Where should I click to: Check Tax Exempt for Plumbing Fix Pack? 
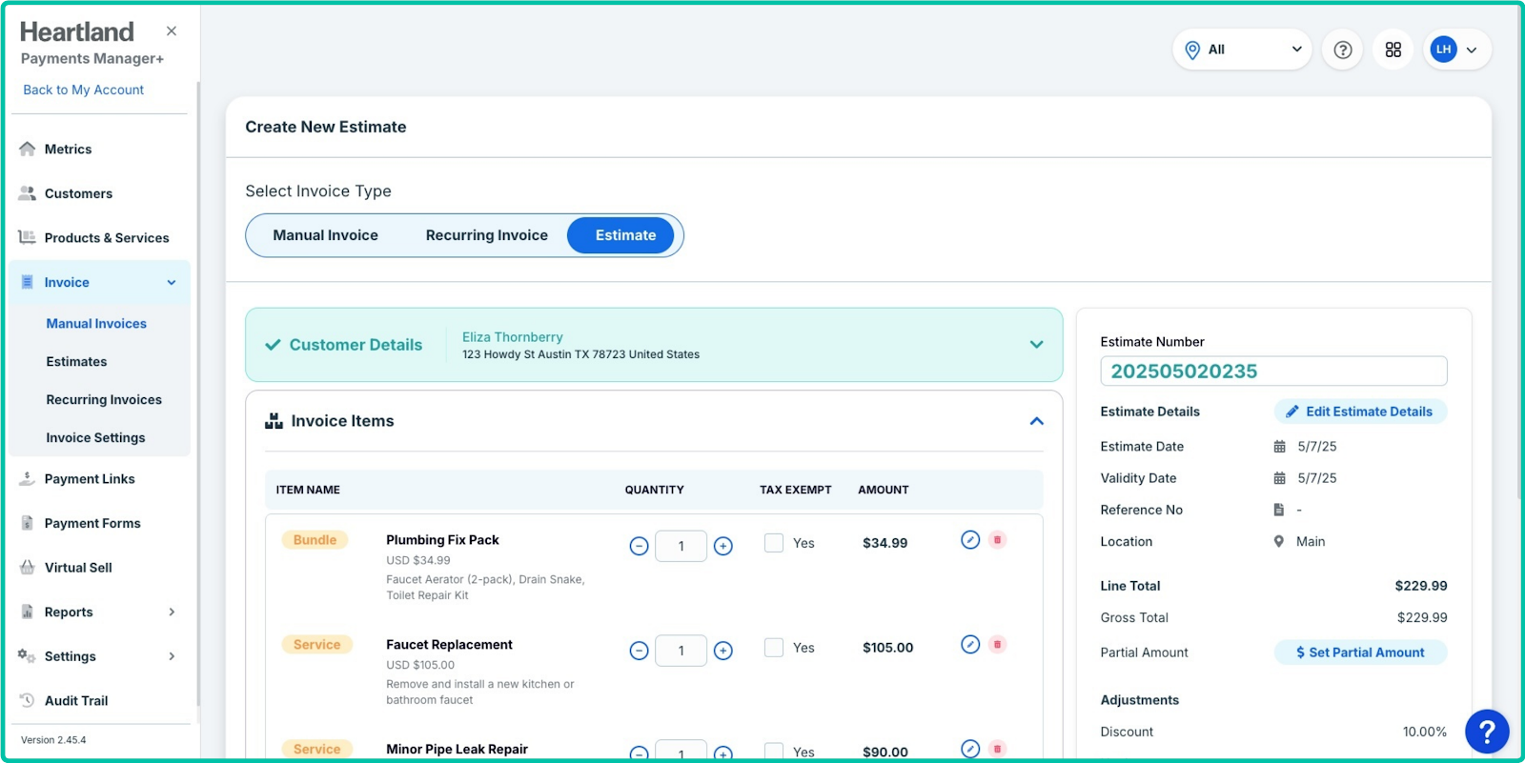774,543
